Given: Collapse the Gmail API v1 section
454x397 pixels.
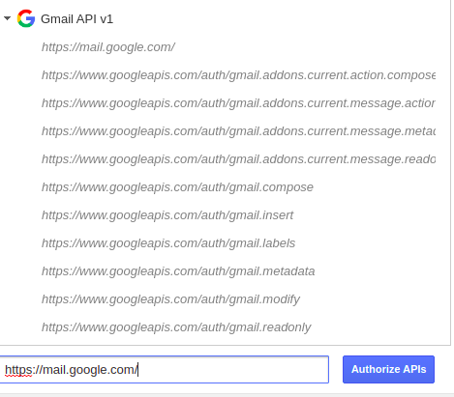Looking at the screenshot, I should click(8, 18).
